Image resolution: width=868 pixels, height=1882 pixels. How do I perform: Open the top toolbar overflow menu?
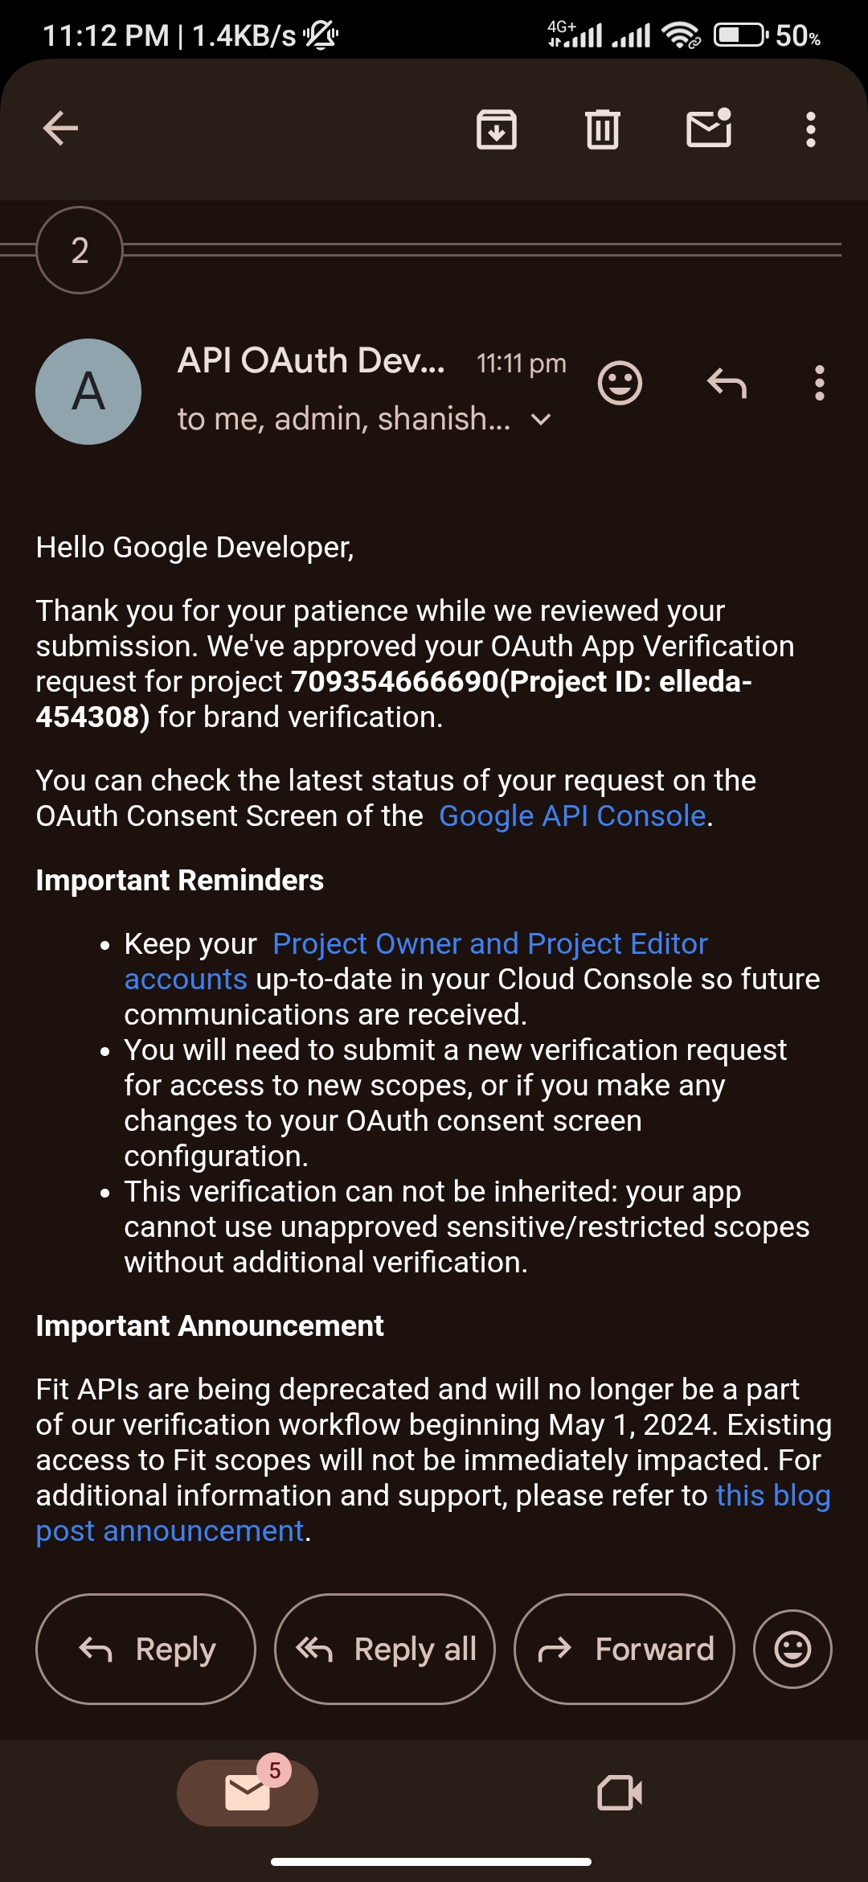click(x=811, y=129)
